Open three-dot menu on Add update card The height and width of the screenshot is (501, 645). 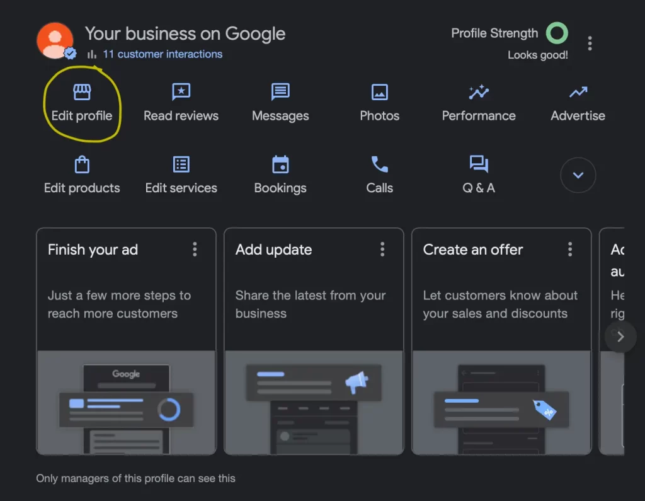click(x=382, y=250)
